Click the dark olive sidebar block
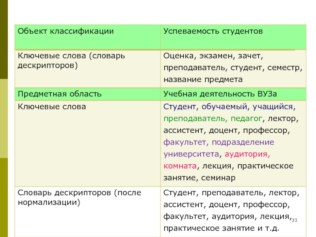This screenshot has height=237, width=316. pyautogui.click(x=4, y=39)
